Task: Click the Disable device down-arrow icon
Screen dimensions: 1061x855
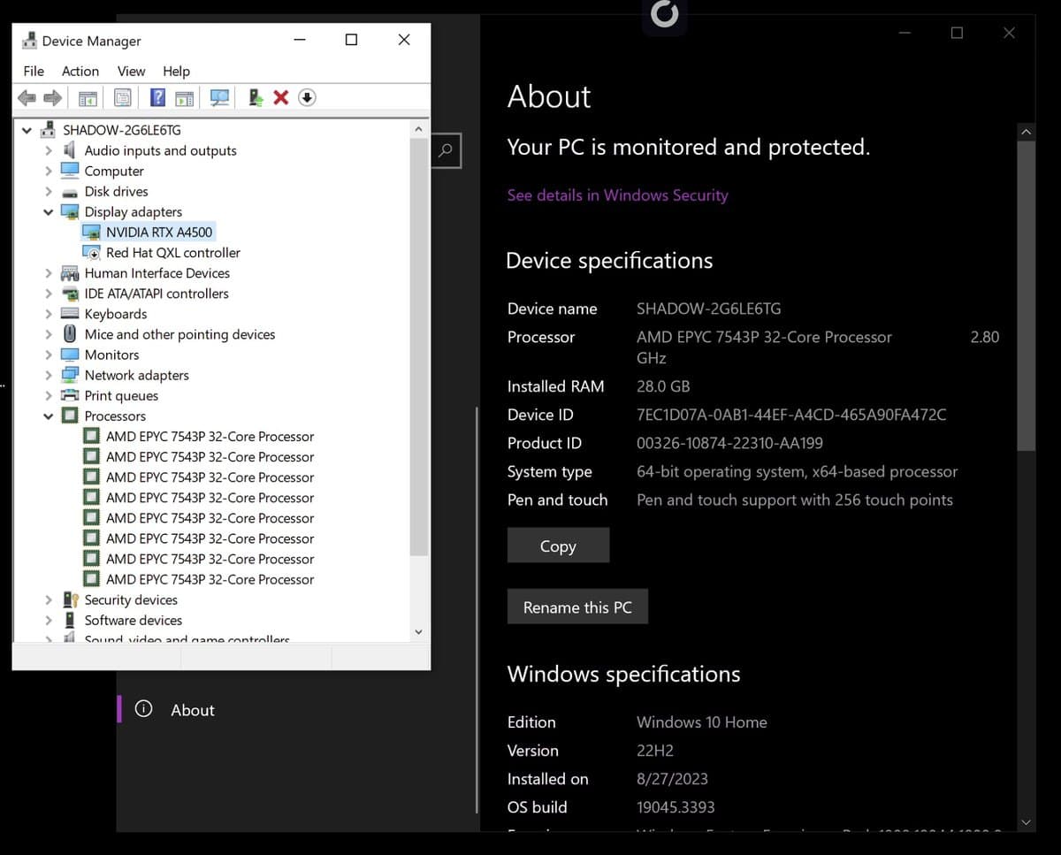Action: click(307, 98)
